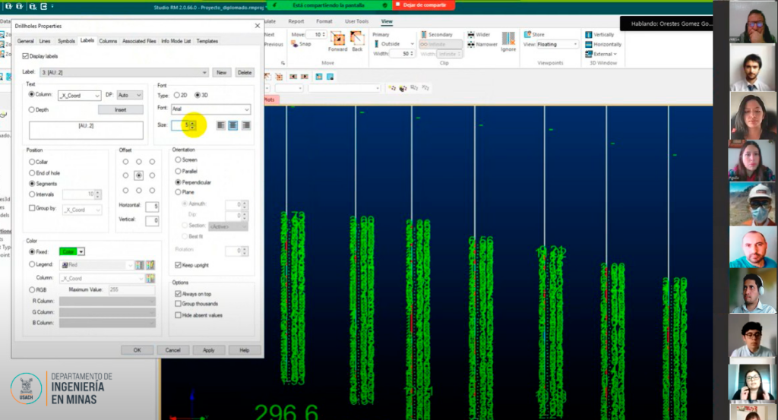Select the right text alignment icon
This screenshot has width=778, height=420.
click(x=245, y=125)
